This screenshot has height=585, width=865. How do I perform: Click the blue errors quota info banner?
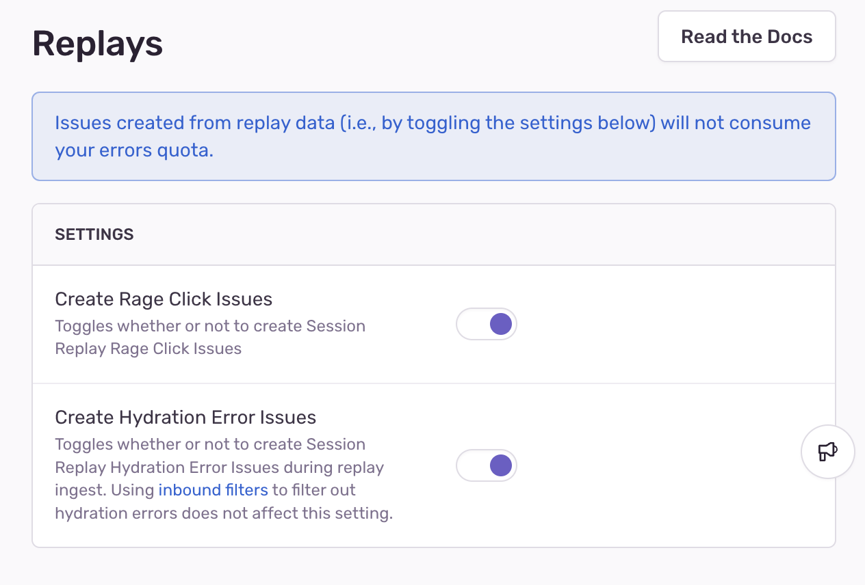[434, 137]
